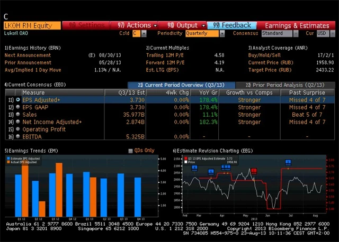Click the Sales 'Beat 5 of 7' cell

tap(307, 115)
